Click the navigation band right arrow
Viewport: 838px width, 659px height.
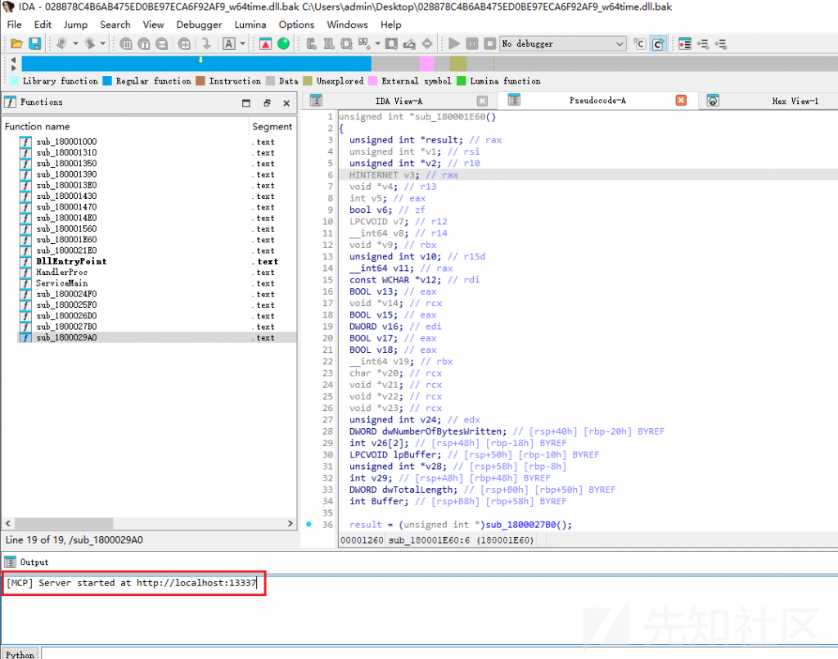(13, 68)
